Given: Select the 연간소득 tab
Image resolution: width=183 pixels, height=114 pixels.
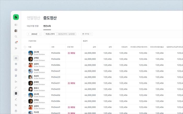Looking at the screenshot, I should point(47,26).
